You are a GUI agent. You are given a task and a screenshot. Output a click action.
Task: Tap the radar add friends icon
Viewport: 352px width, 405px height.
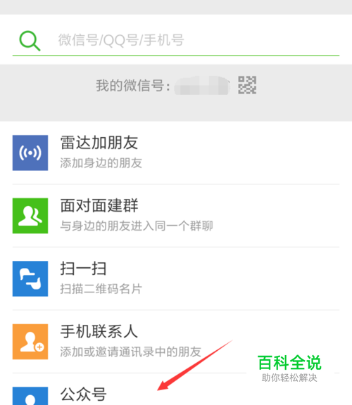(30, 153)
